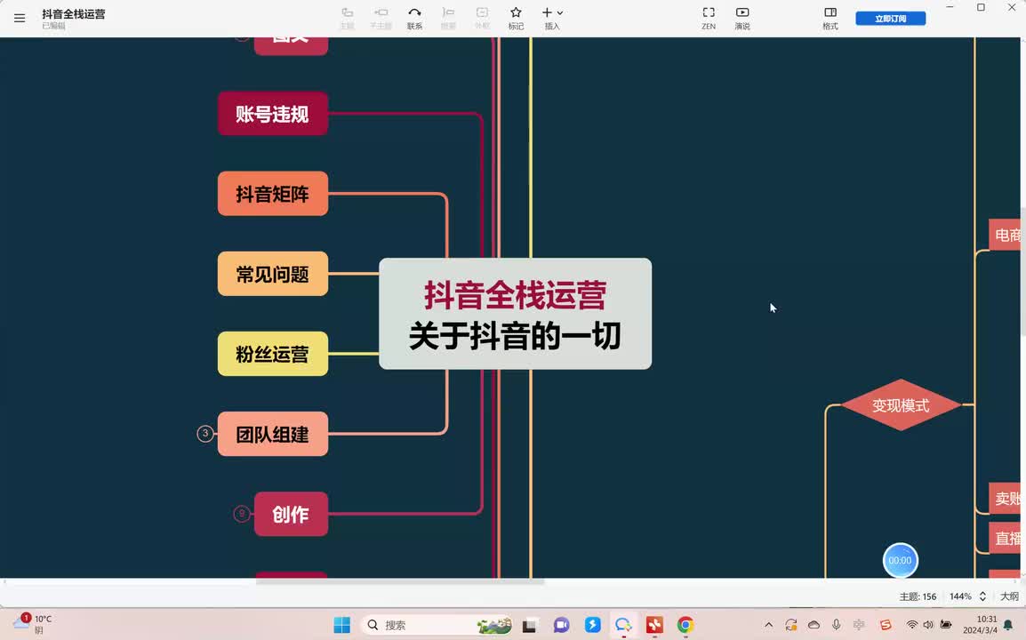Image resolution: width=1026 pixels, height=640 pixels.
Task: Open the volume speaker tray icon
Action: point(928,625)
